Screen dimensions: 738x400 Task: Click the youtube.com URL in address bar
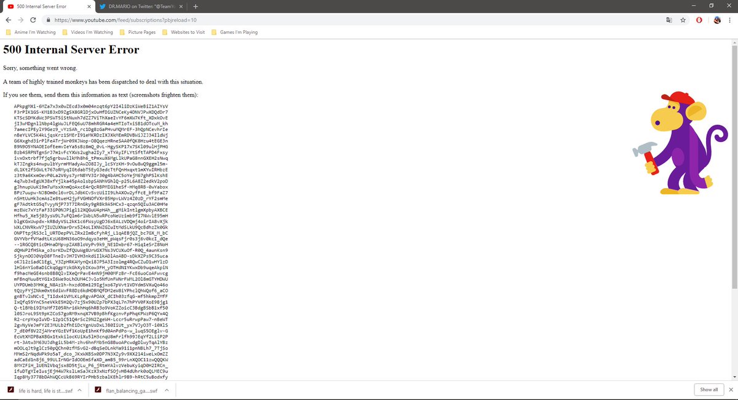click(125, 20)
